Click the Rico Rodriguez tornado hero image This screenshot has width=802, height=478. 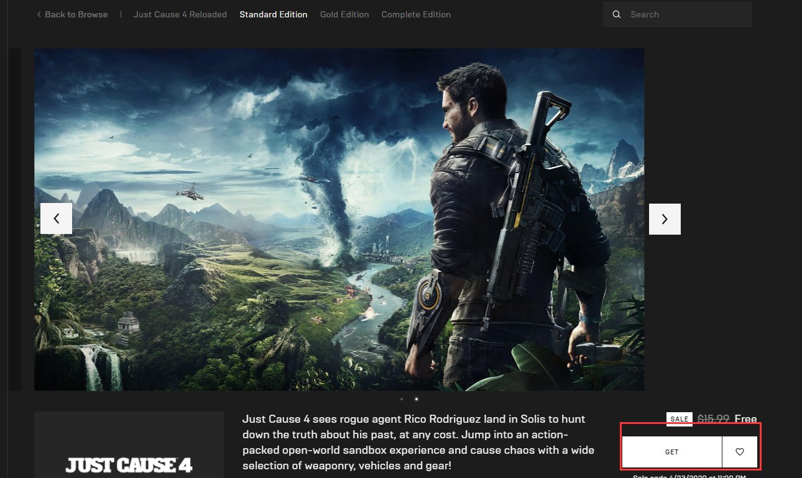(339, 219)
